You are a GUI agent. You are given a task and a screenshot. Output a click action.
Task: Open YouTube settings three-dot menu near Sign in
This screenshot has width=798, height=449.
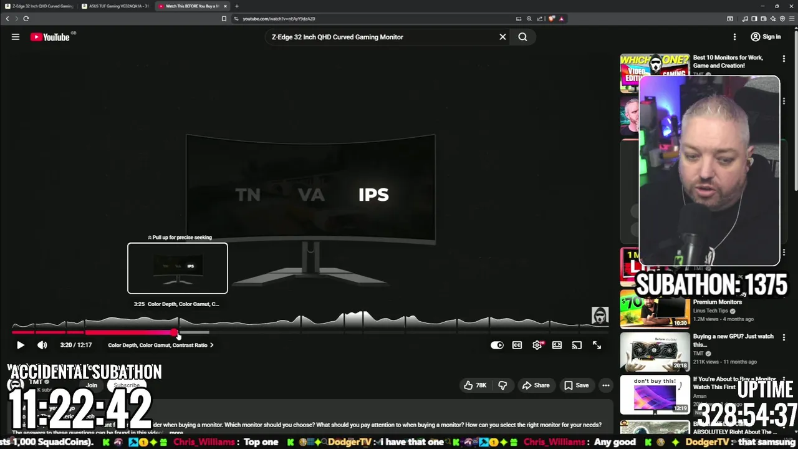click(734, 37)
